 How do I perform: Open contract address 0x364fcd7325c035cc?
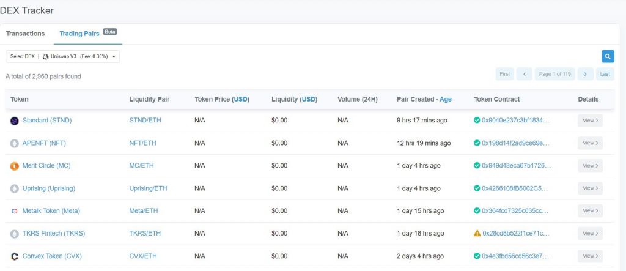click(x=515, y=210)
